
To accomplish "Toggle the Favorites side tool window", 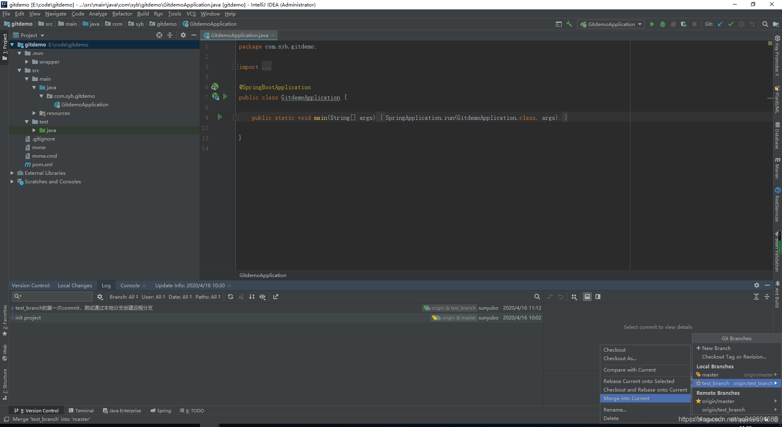I will tap(4, 320).
